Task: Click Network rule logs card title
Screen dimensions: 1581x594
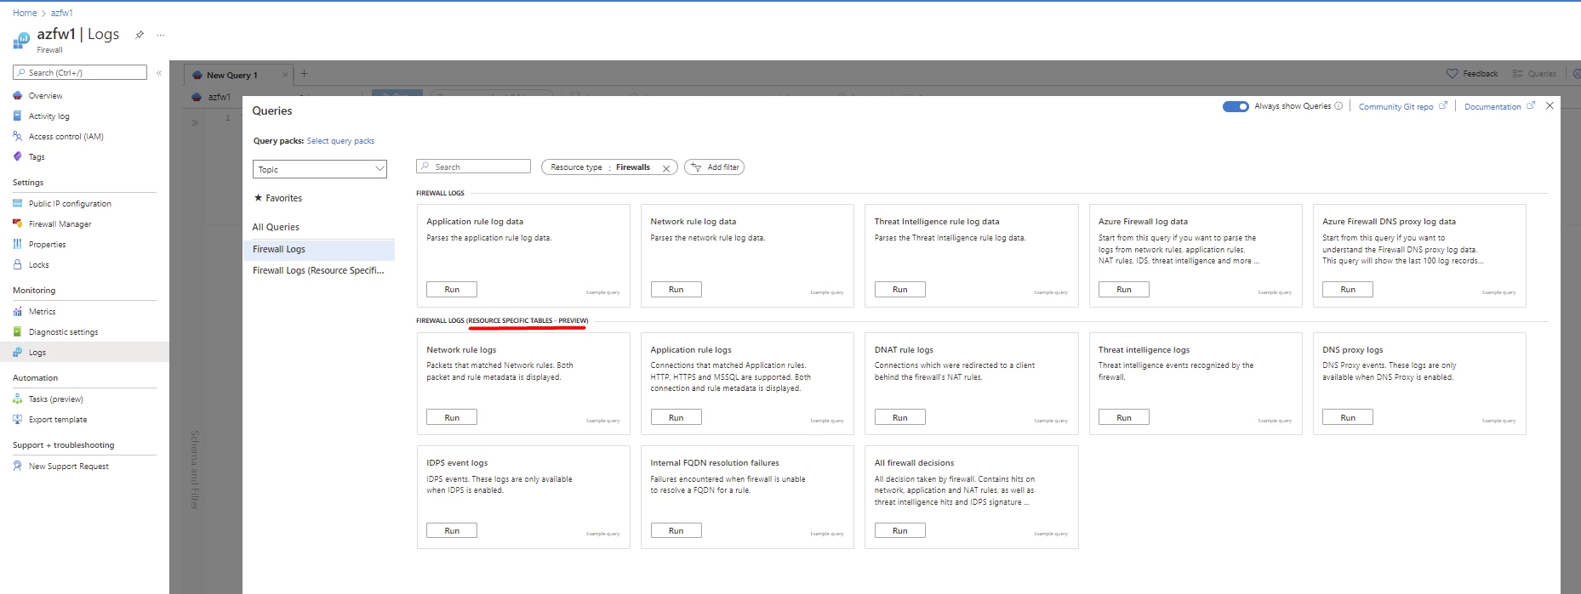Action: (461, 350)
